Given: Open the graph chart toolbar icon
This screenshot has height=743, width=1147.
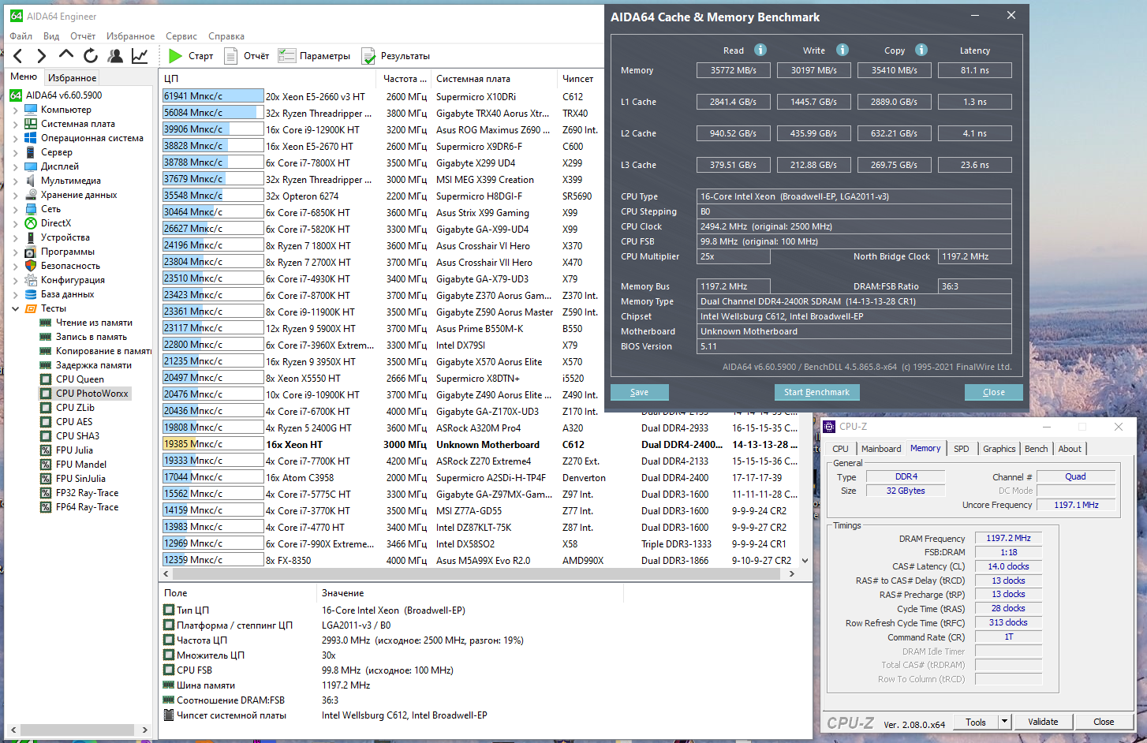Looking at the screenshot, I should pyautogui.click(x=140, y=56).
